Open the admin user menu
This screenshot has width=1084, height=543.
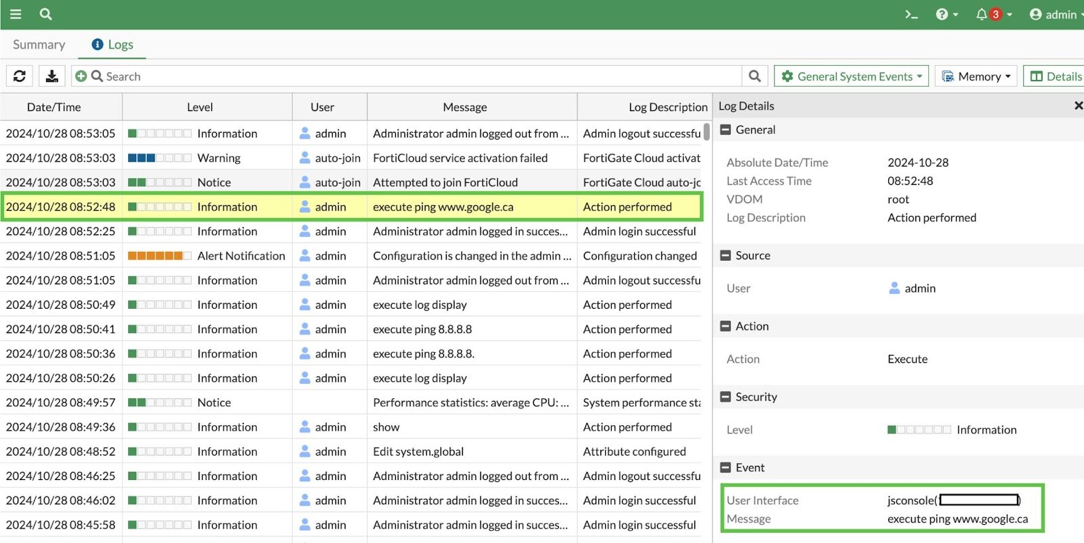1054,14
